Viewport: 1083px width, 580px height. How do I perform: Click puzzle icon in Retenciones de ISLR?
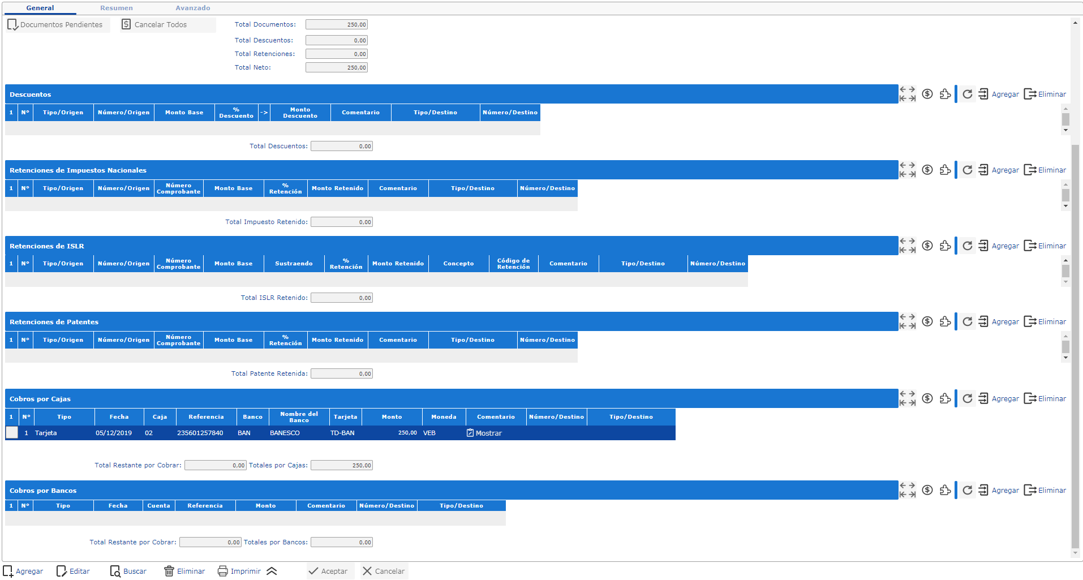point(945,246)
